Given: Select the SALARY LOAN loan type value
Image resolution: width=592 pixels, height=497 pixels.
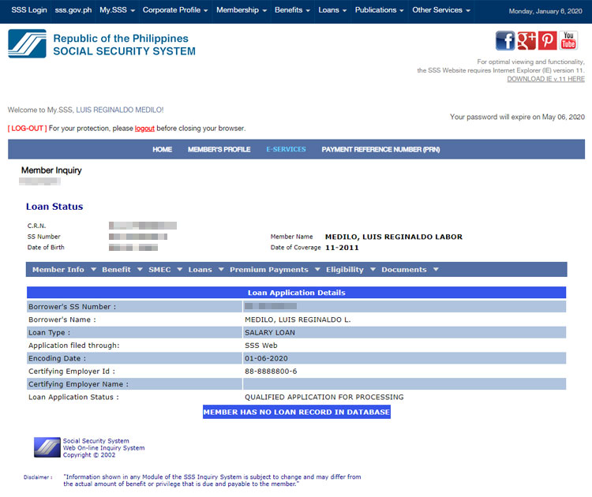Looking at the screenshot, I should click(270, 332).
